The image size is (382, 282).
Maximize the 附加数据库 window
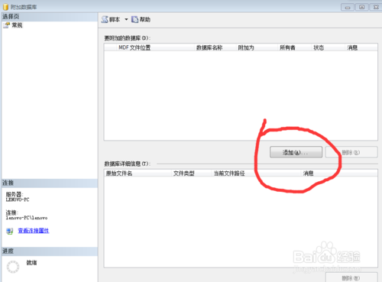(361, 7)
